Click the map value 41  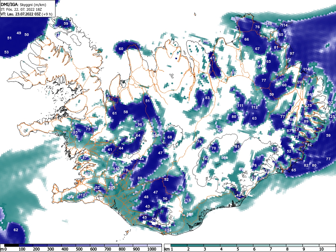tap(110, 150)
